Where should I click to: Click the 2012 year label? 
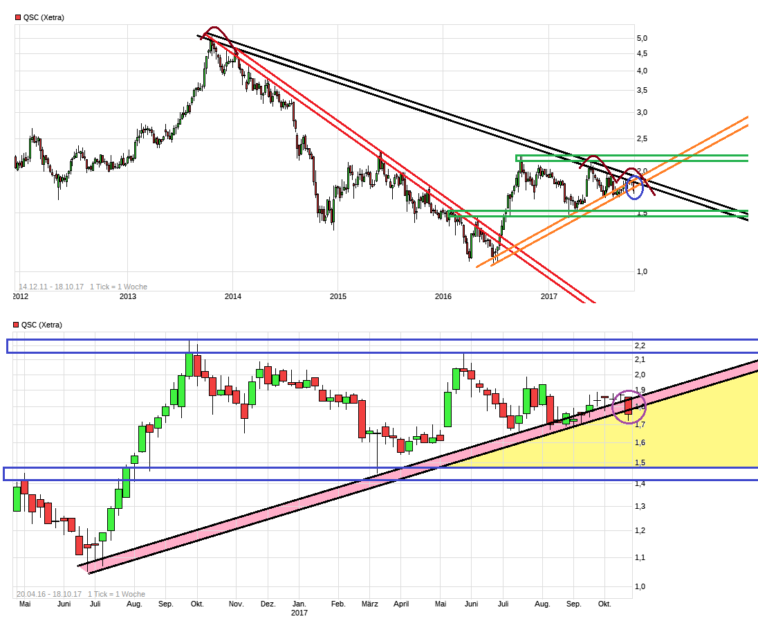[20, 296]
